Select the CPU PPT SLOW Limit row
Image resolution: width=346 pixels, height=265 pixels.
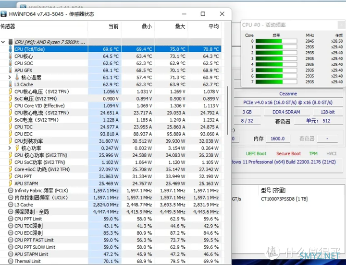coord(111,247)
